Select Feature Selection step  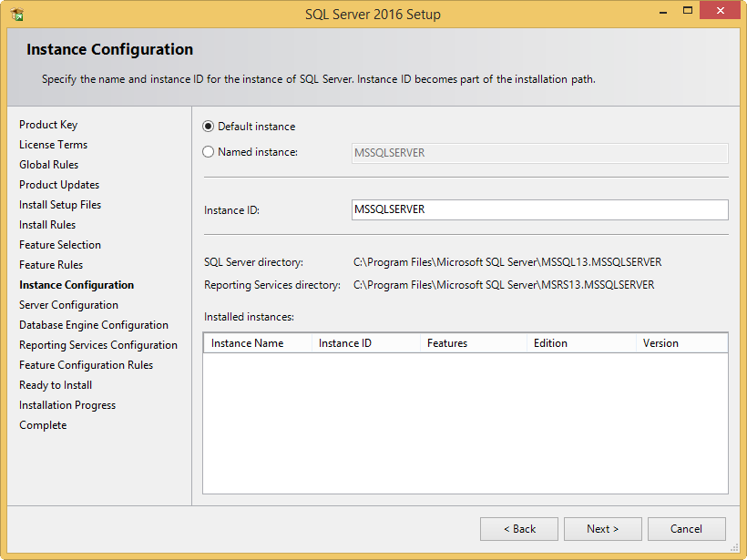[60, 245]
